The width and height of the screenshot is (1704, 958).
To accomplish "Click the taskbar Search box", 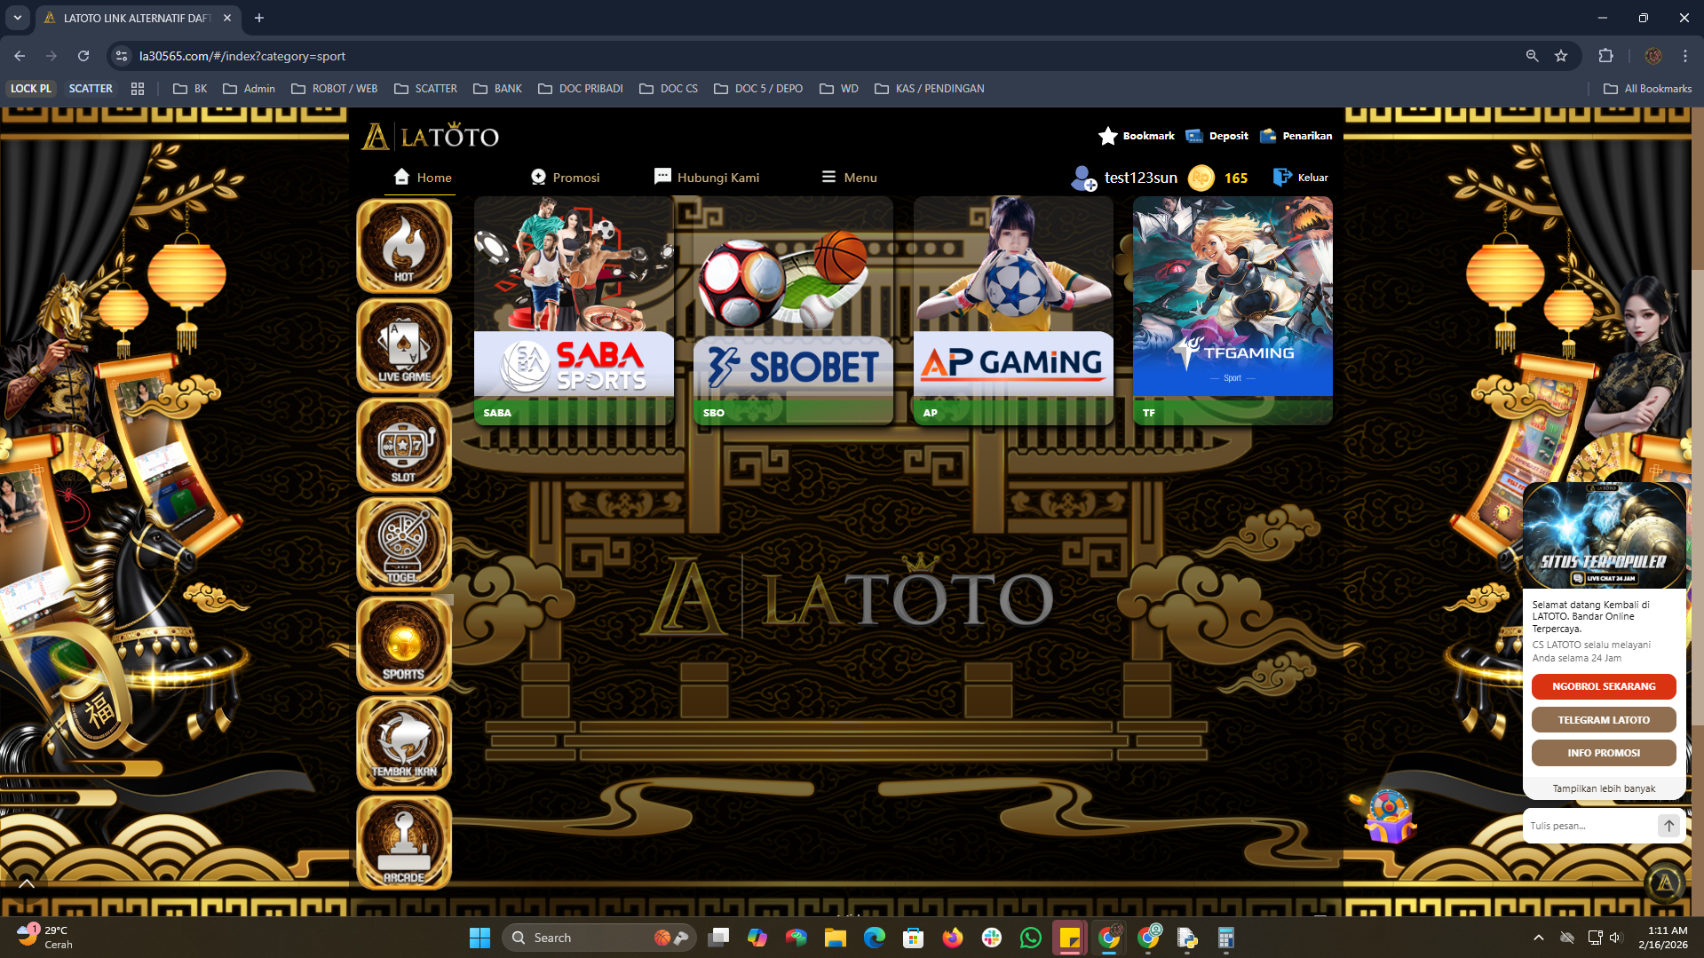I will click(x=600, y=938).
